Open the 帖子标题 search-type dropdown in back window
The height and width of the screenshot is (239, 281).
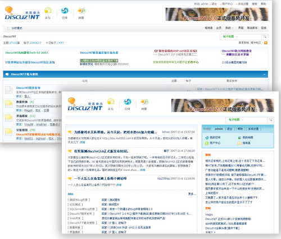pos(230,37)
